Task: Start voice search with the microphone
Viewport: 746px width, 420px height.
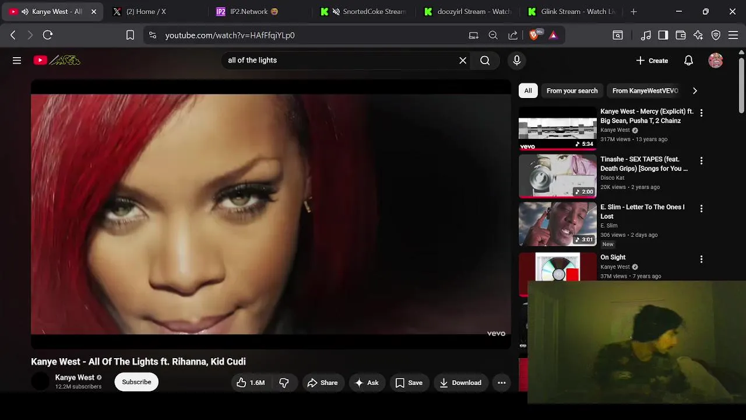Action: [516, 60]
